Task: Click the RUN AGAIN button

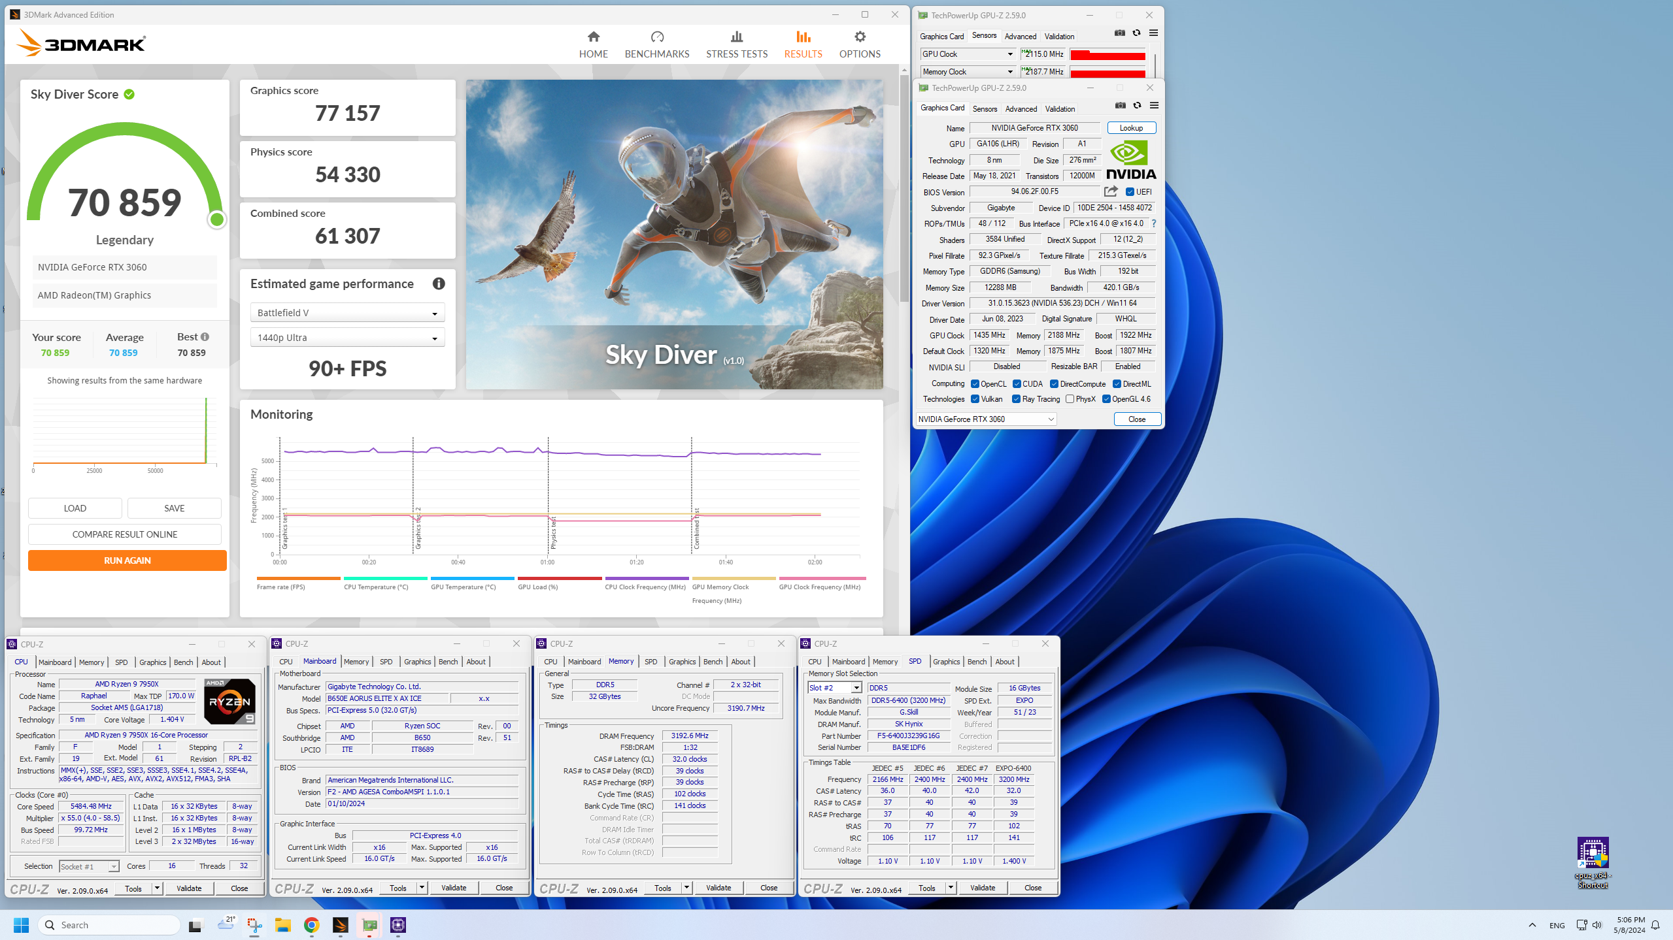Action: pos(127,560)
